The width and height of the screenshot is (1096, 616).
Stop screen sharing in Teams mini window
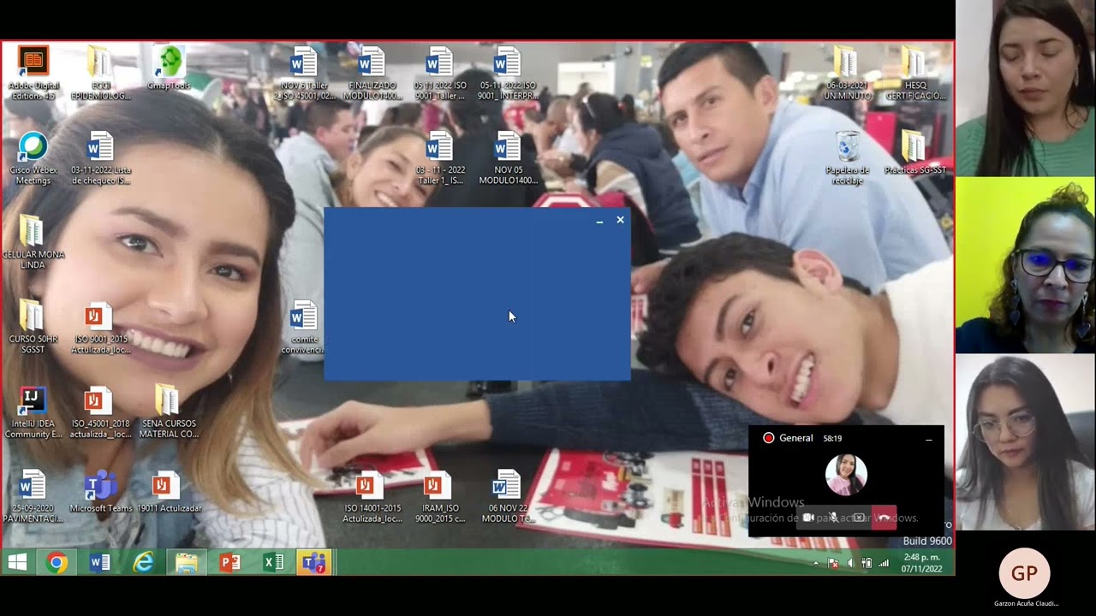859,518
